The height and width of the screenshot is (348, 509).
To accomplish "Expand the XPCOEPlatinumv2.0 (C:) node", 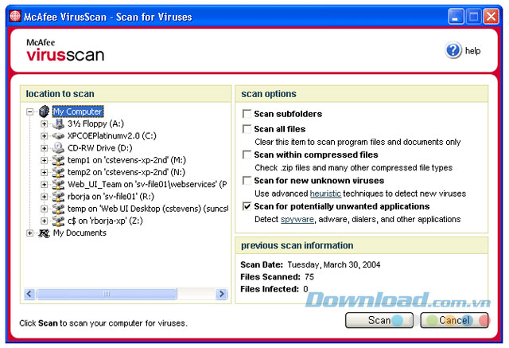I will point(45,136).
